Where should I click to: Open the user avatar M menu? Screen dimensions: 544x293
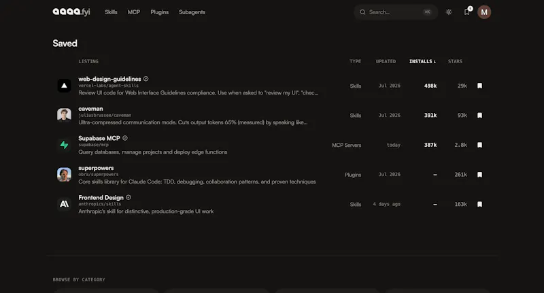pyautogui.click(x=484, y=12)
